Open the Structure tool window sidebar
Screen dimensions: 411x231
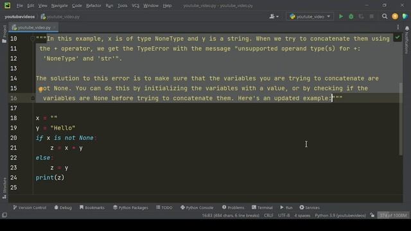coord(4,188)
